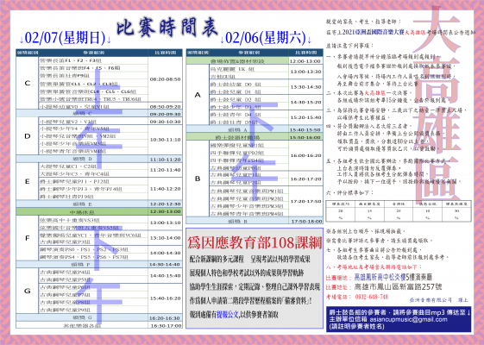Click time cell 17:50-18:00
The width and height of the screenshot is (484, 345).
305,221
